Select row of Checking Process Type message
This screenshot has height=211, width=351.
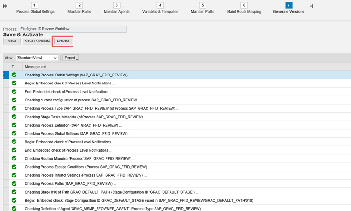tap(6, 108)
